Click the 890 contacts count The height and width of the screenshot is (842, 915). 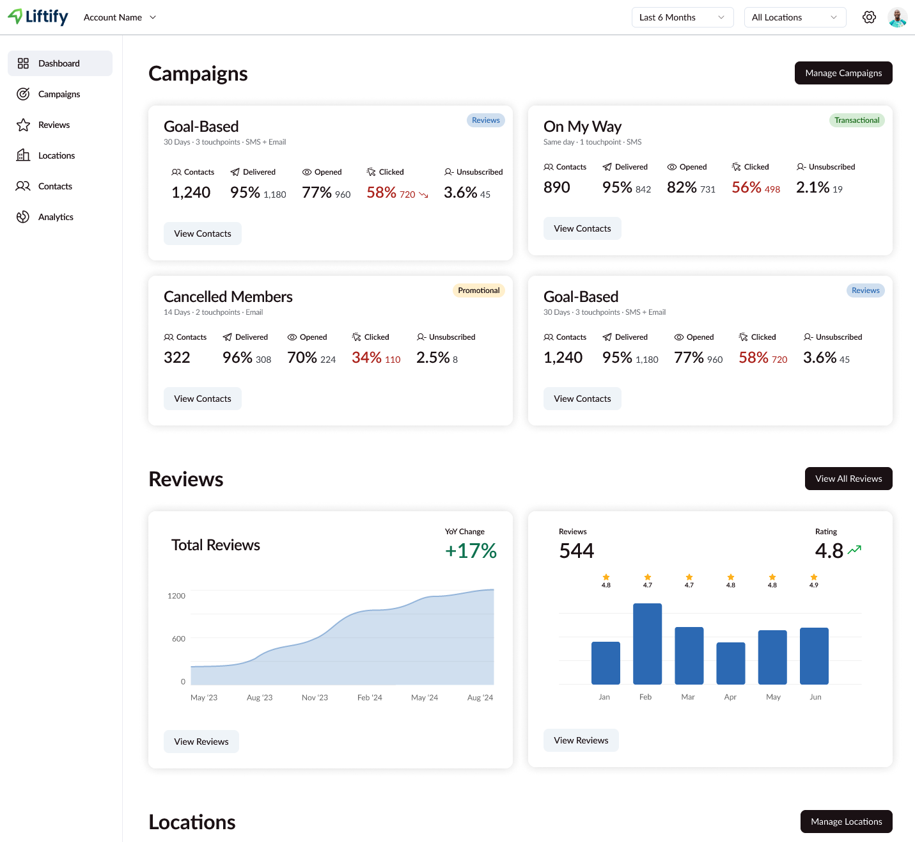coord(557,187)
